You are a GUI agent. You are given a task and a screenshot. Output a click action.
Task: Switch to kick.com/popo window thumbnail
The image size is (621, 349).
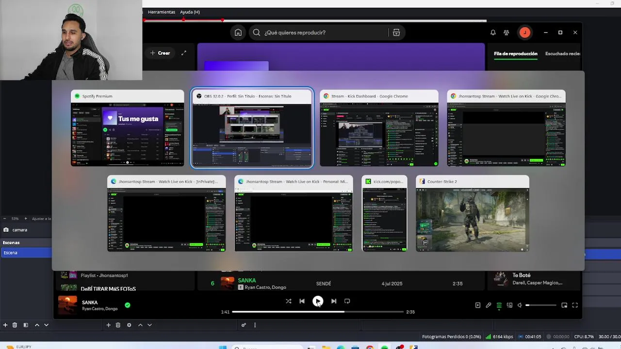[385, 214]
